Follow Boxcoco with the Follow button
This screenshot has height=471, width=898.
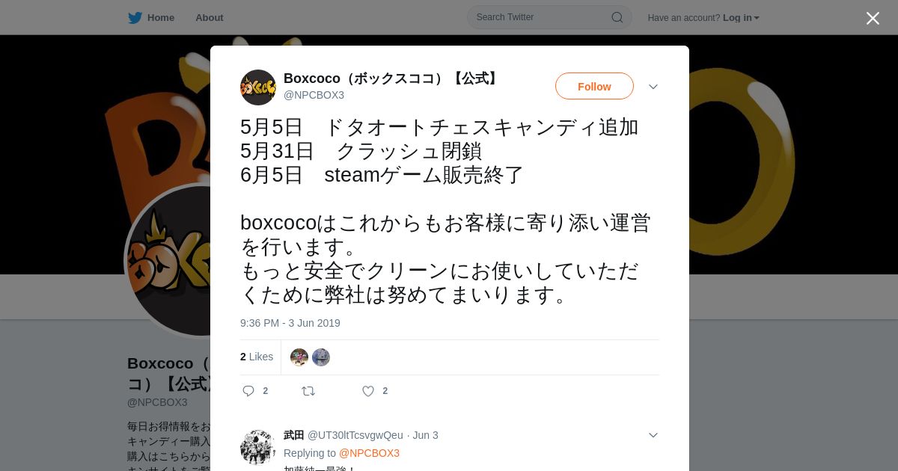594,86
